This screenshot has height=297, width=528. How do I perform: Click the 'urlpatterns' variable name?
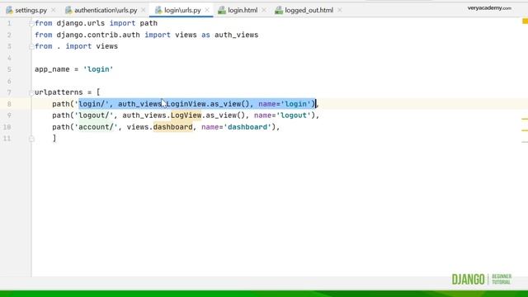point(59,92)
